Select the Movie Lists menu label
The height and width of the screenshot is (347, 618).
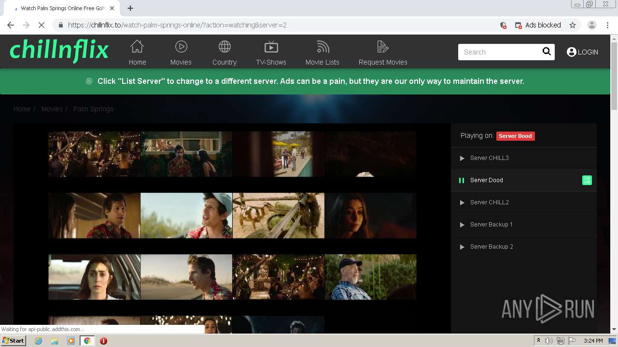tap(323, 62)
